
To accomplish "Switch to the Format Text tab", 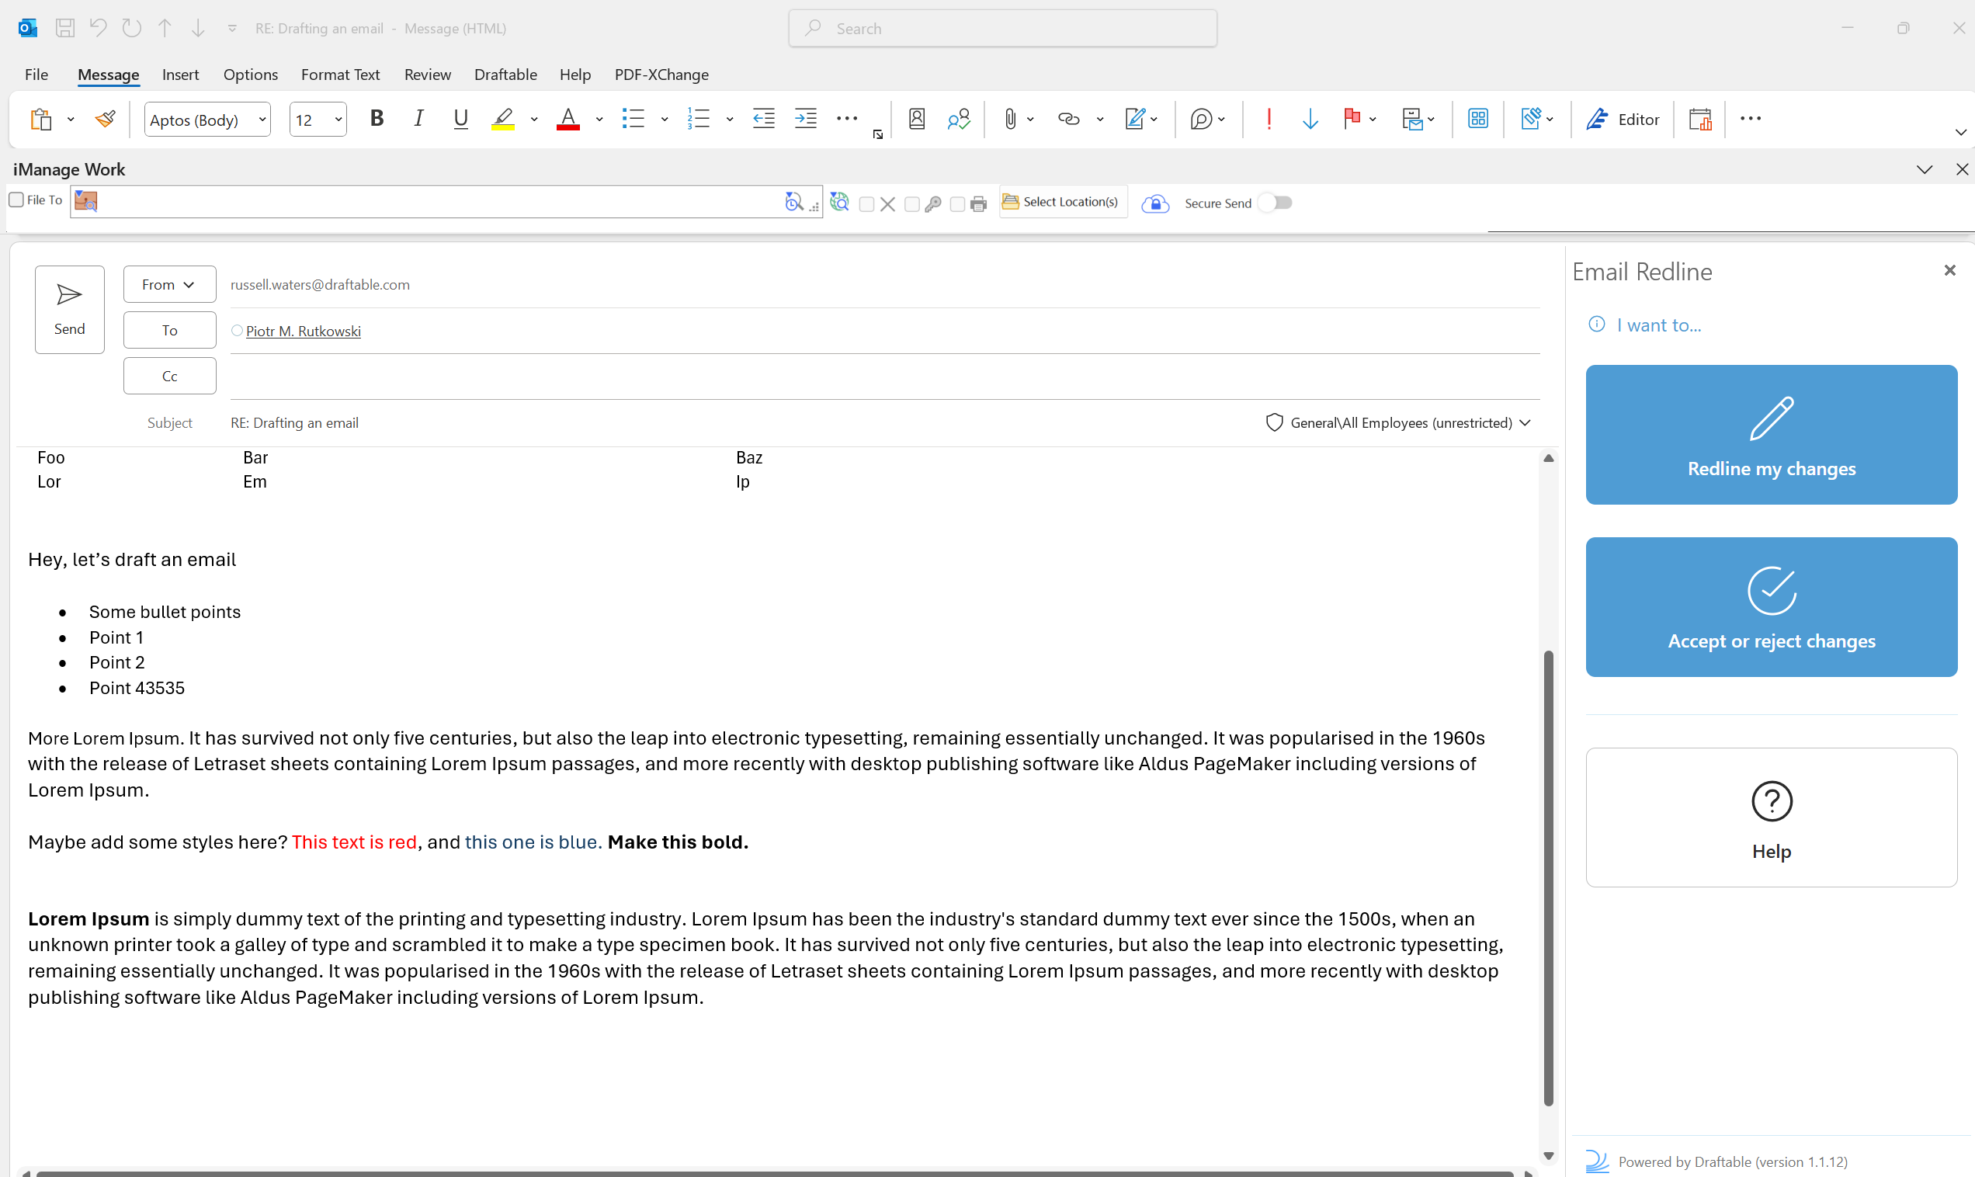I will pyautogui.click(x=340, y=75).
